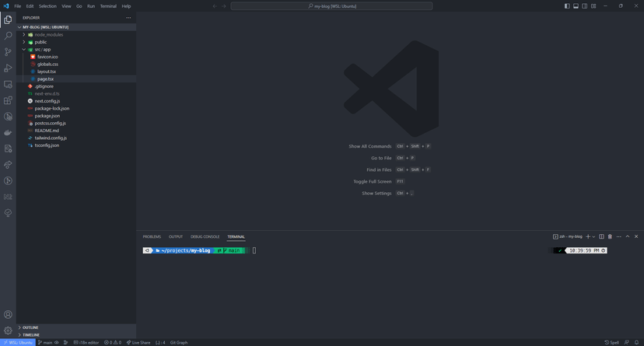Collapse the src/app folder

(76, 49)
